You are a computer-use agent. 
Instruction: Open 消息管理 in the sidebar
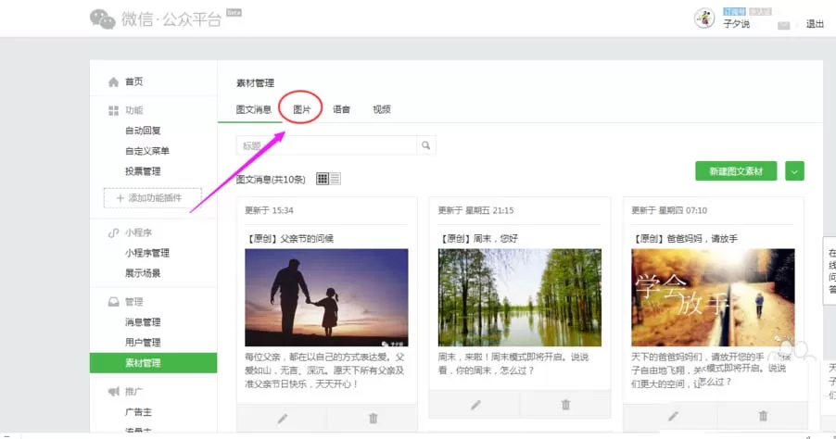point(143,322)
